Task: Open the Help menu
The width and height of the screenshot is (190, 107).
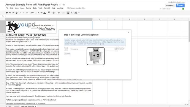Action: click(54, 8)
